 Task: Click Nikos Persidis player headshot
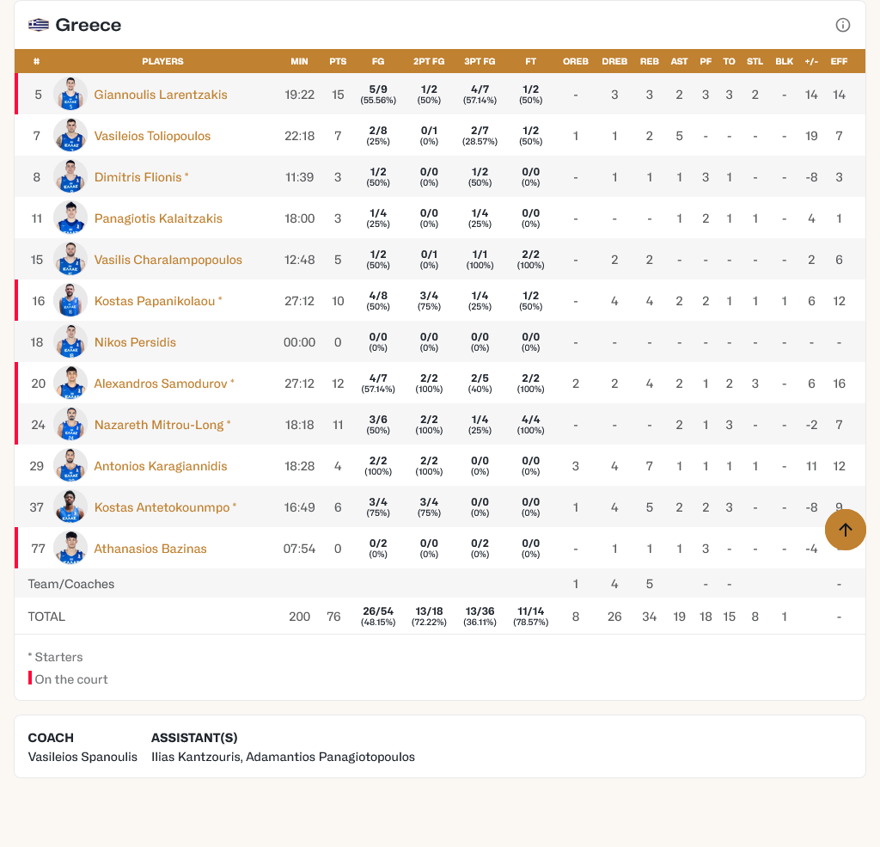[x=70, y=342]
